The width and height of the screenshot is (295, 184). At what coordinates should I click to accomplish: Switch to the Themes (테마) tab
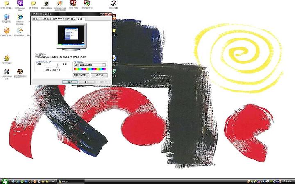(36, 19)
